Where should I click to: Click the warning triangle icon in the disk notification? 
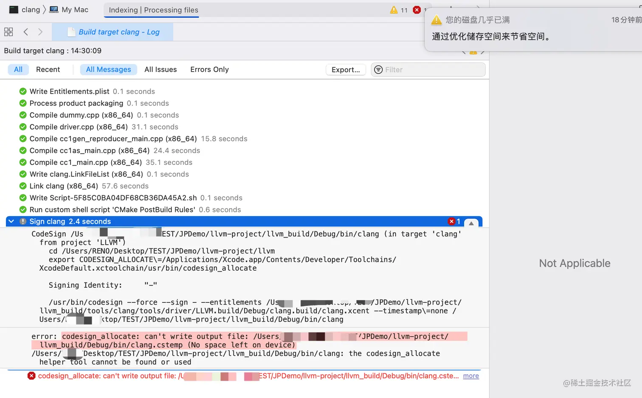coord(436,20)
